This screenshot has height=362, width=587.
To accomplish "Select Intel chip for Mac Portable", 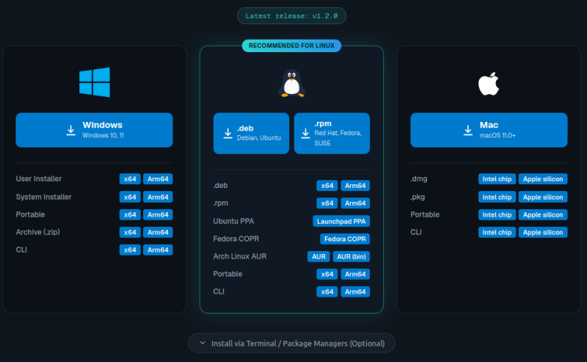I will [x=497, y=214].
